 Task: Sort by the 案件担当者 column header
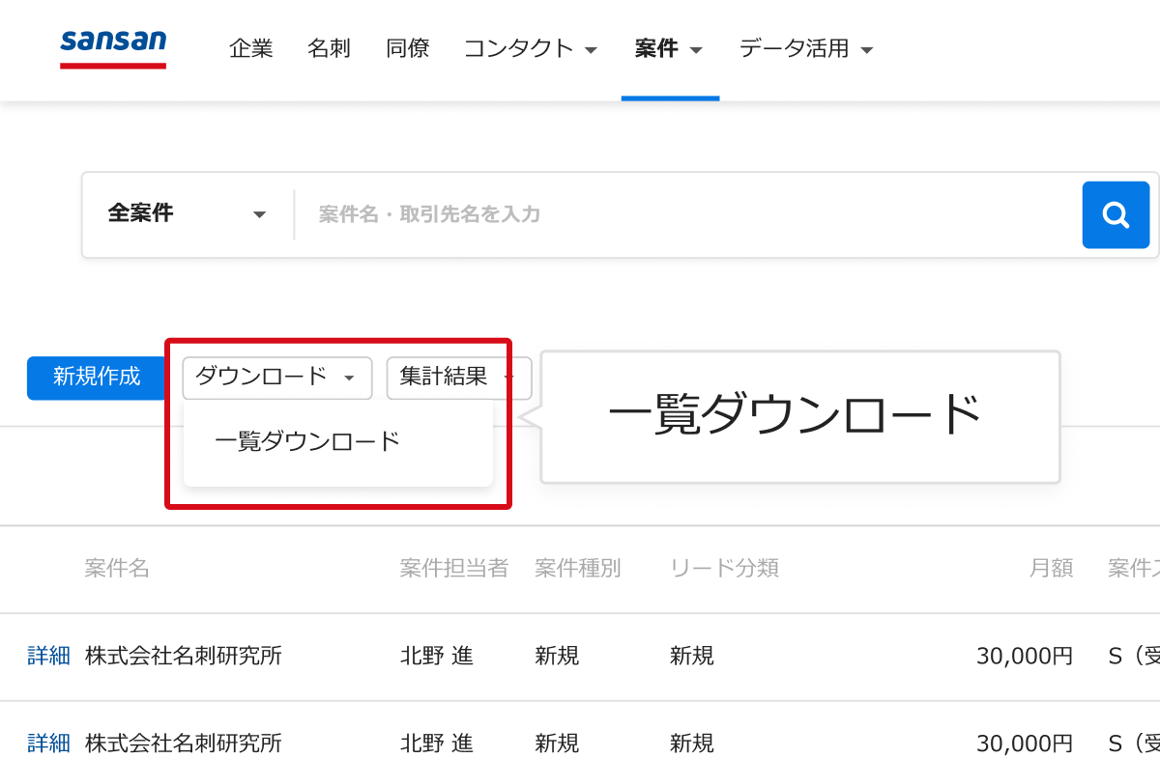coord(453,569)
